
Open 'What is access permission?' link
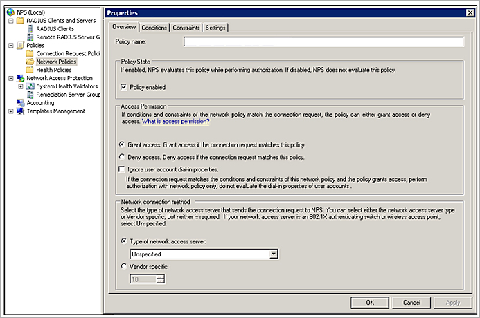176,121
